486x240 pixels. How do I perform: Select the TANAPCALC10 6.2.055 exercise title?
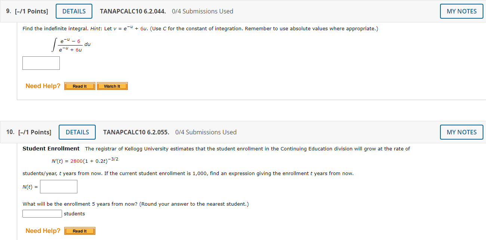(136, 132)
